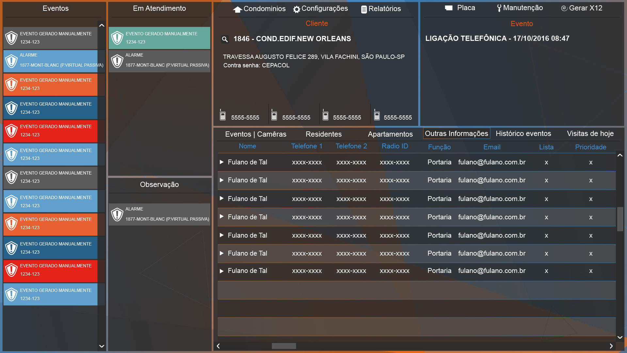The height and width of the screenshot is (353, 627).
Task: Select green event in Em Atendimento panel
Action: click(159, 38)
